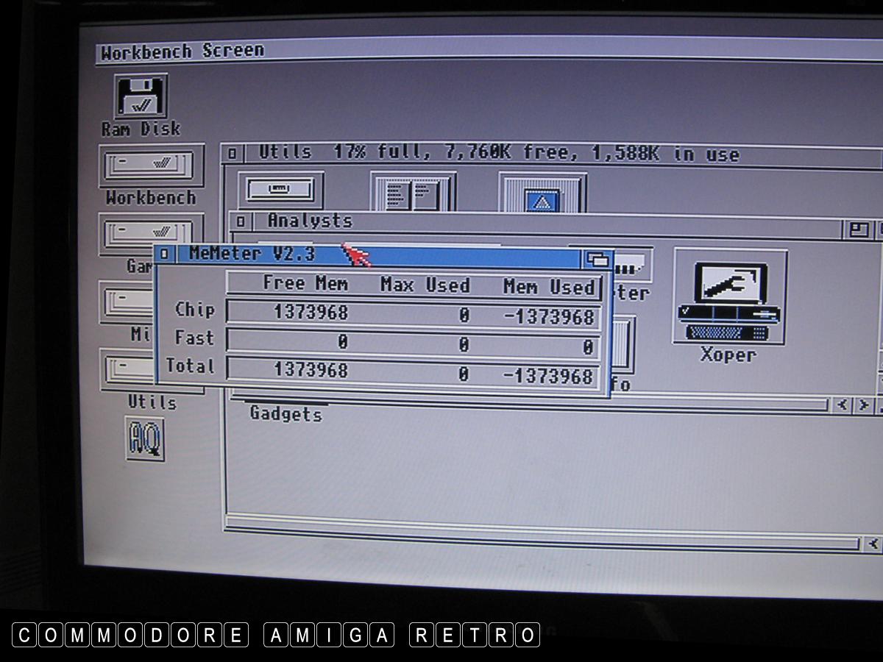Image resolution: width=883 pixels, height=662 pixels.
Task: Click the blue triangle drawer icon in Utils
Action: coord(542,194)
